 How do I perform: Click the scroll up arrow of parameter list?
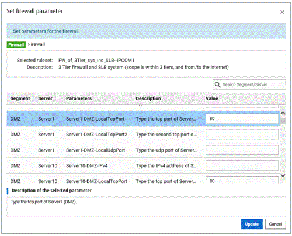[x=283, y=113]
